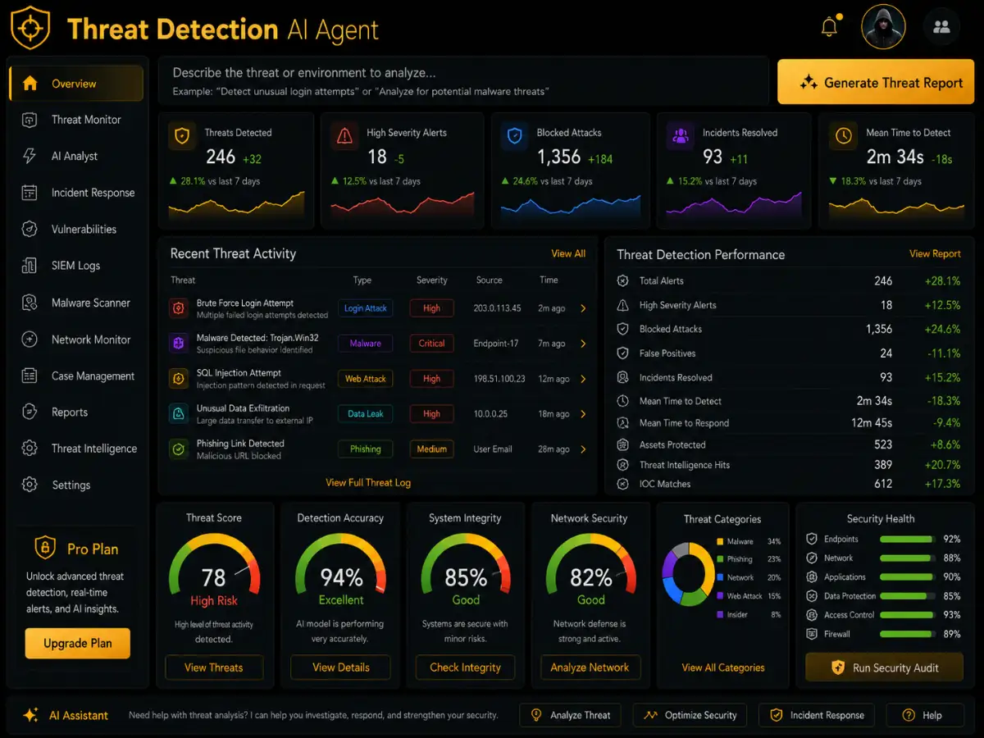Viewport: 984px width, 738px height.
Task: Expand the Malware Detected Trojan.Win32 row chevron
Action: [583, 344]
